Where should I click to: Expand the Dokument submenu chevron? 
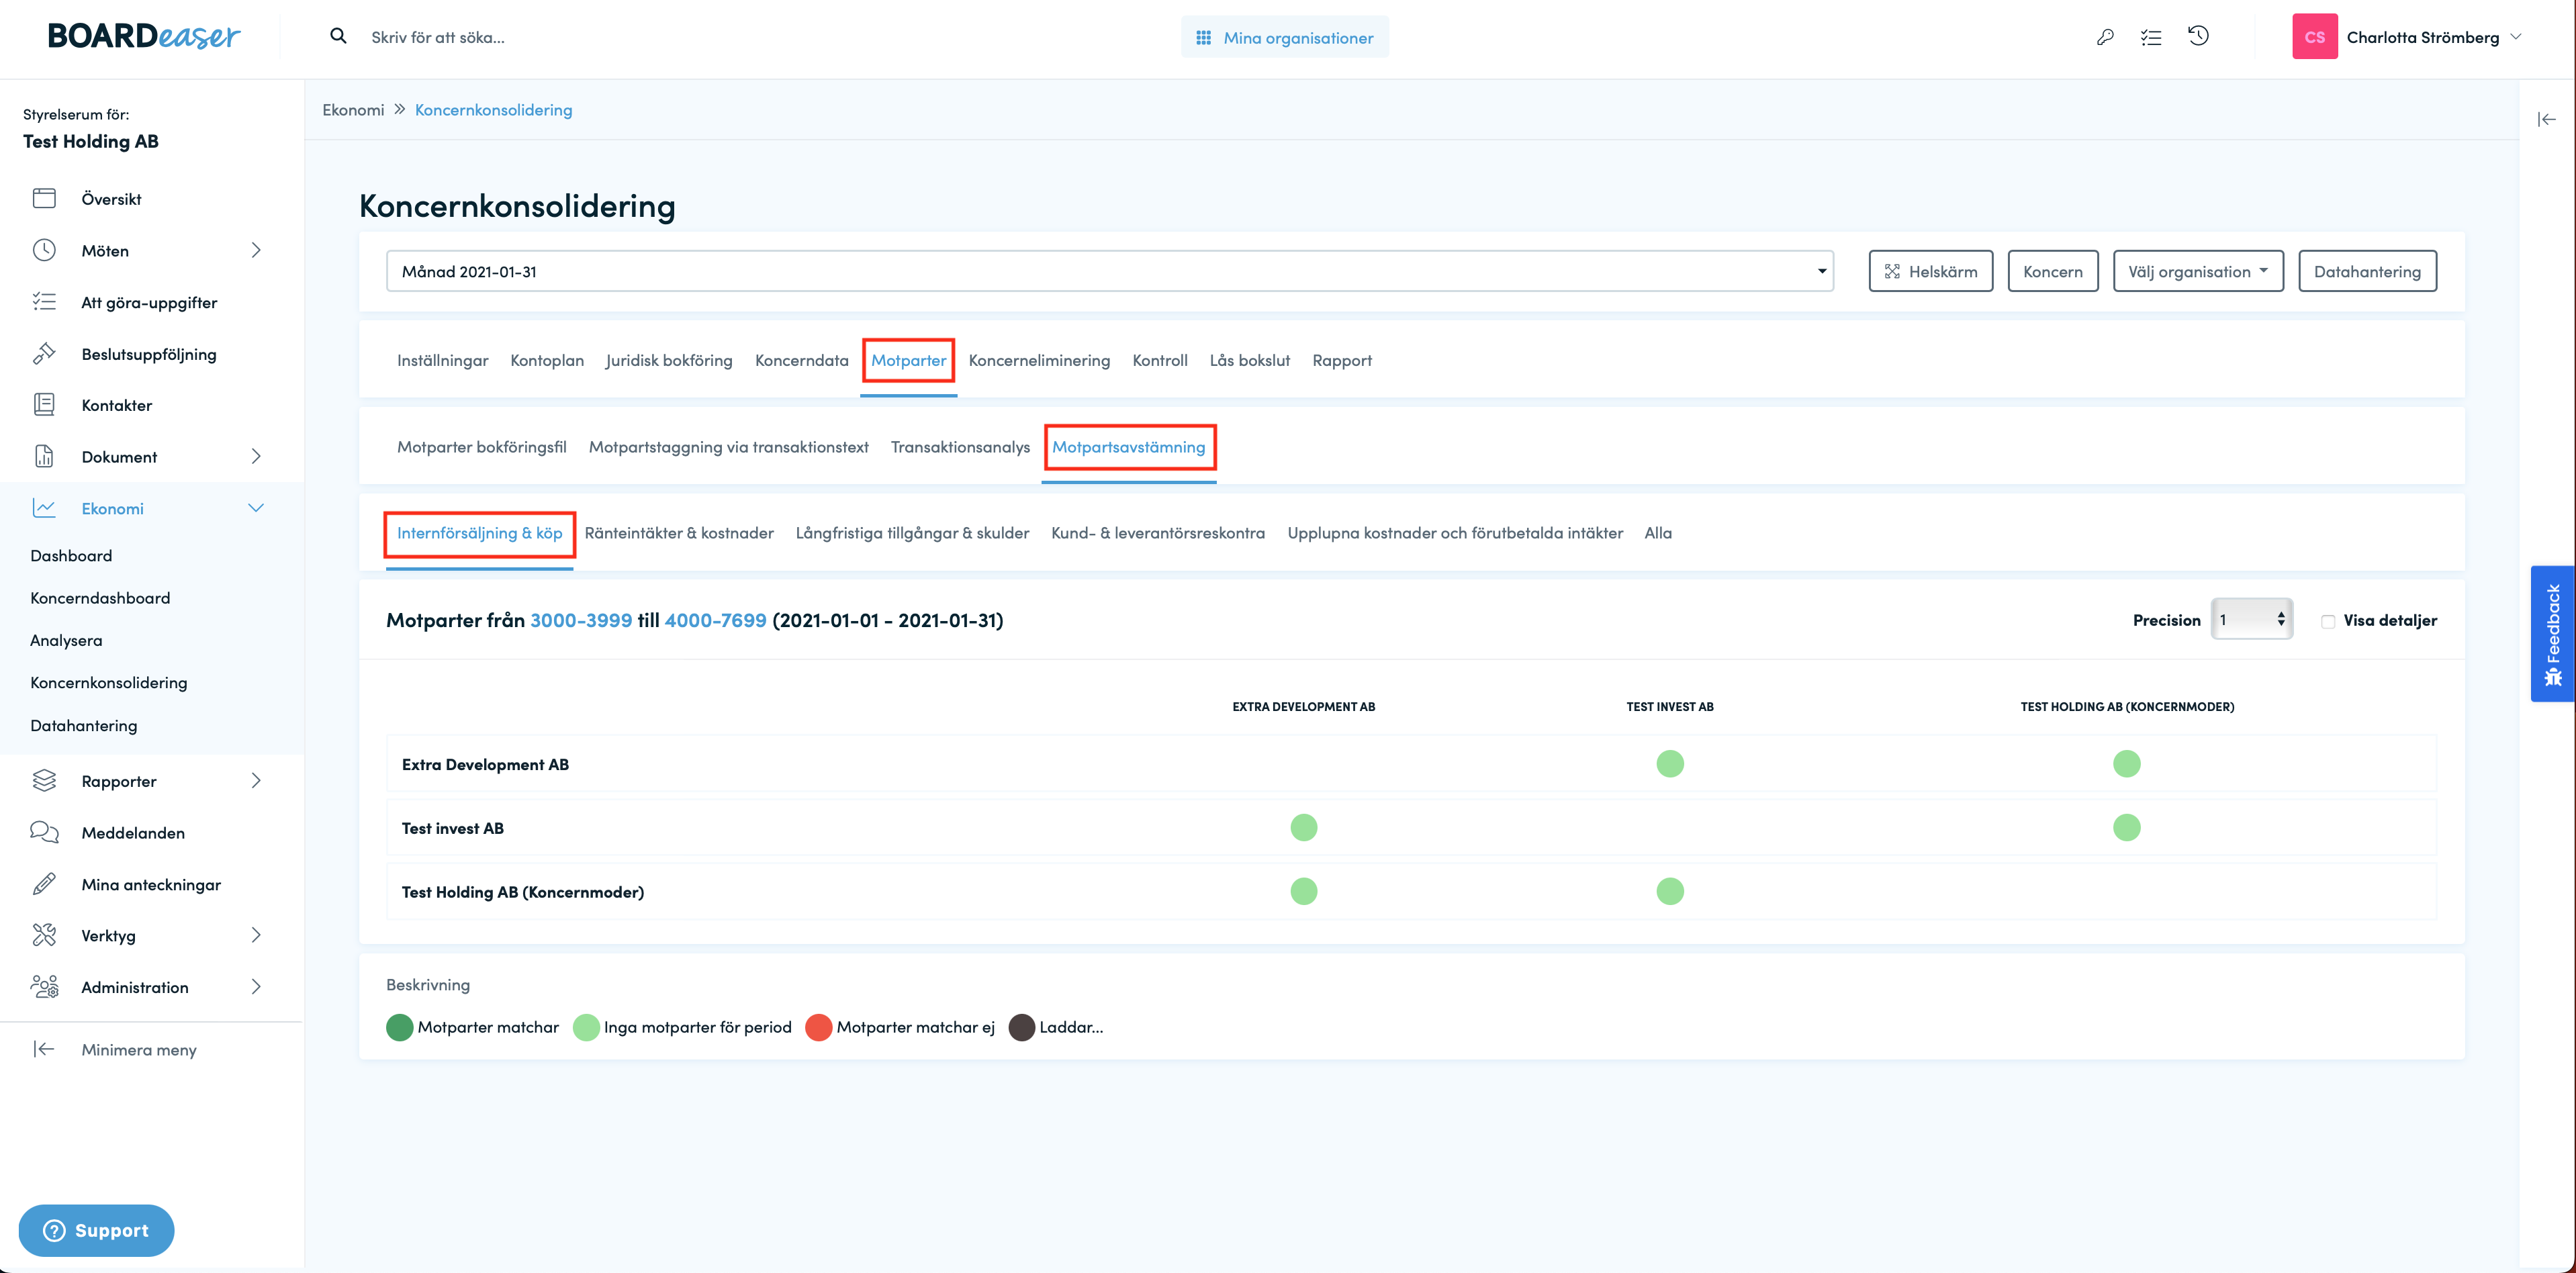coord(256,456)
